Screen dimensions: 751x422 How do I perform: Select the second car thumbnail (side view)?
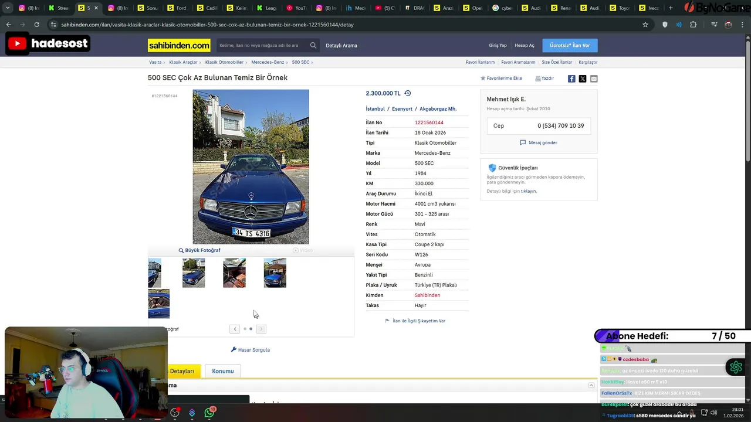click(194, 273)
